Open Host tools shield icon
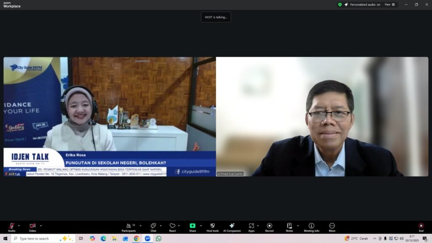 [x=213, y=227]
